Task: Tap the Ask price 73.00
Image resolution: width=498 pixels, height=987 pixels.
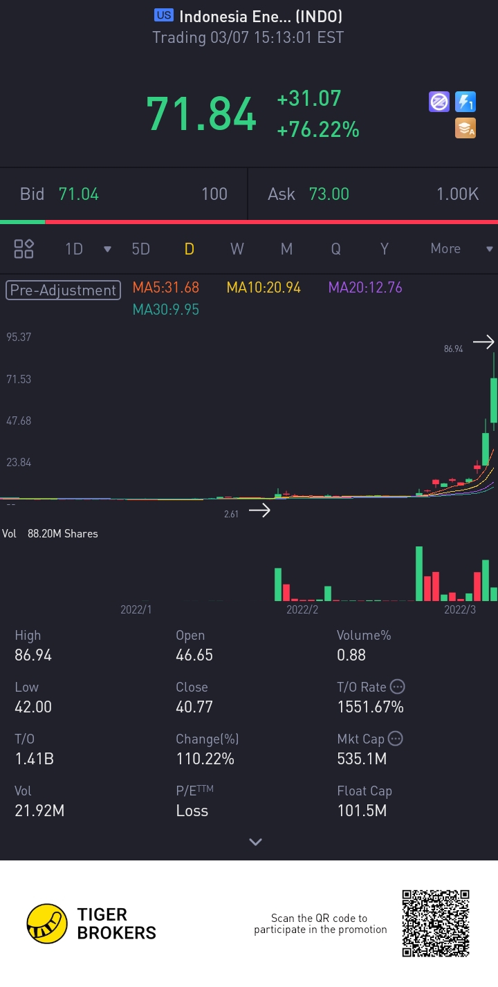Action: pos(329,194)
